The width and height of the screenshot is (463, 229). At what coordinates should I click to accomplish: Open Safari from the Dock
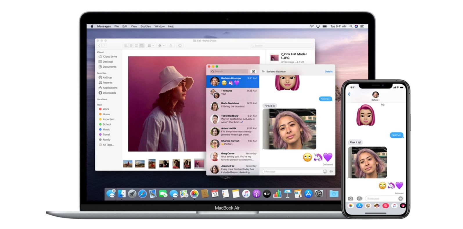tap(142, 194)
